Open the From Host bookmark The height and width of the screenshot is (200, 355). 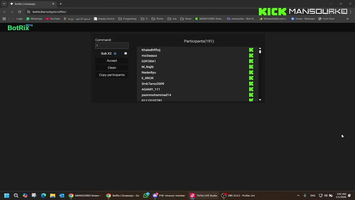326,19
